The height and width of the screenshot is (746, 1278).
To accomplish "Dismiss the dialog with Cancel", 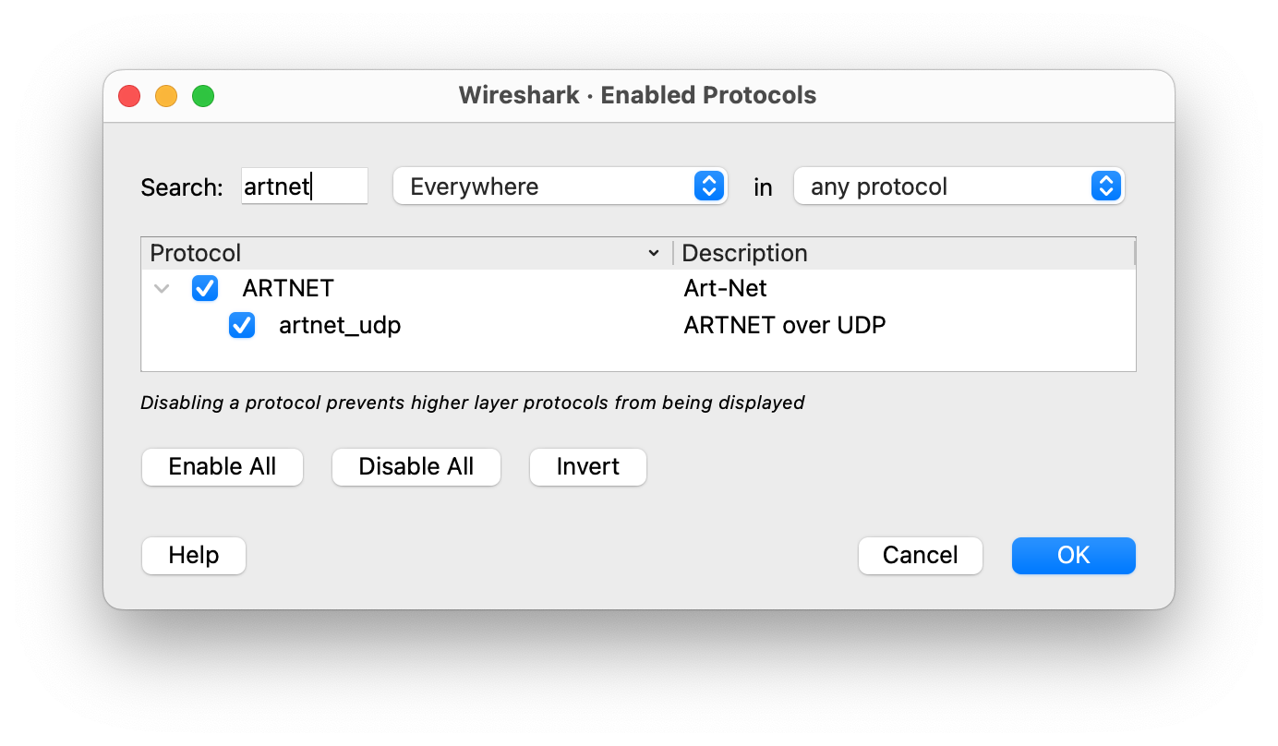I will 920,555.
